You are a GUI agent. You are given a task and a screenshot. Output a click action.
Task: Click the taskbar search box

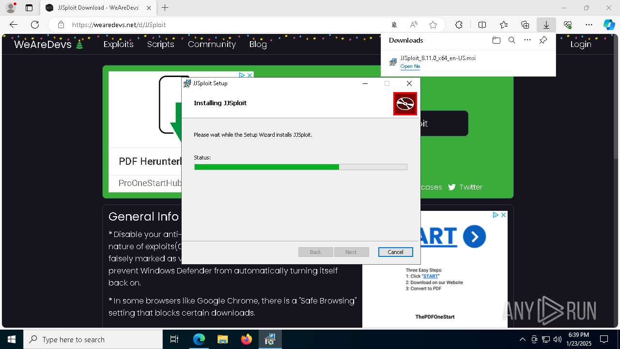(x=93, y=339)
